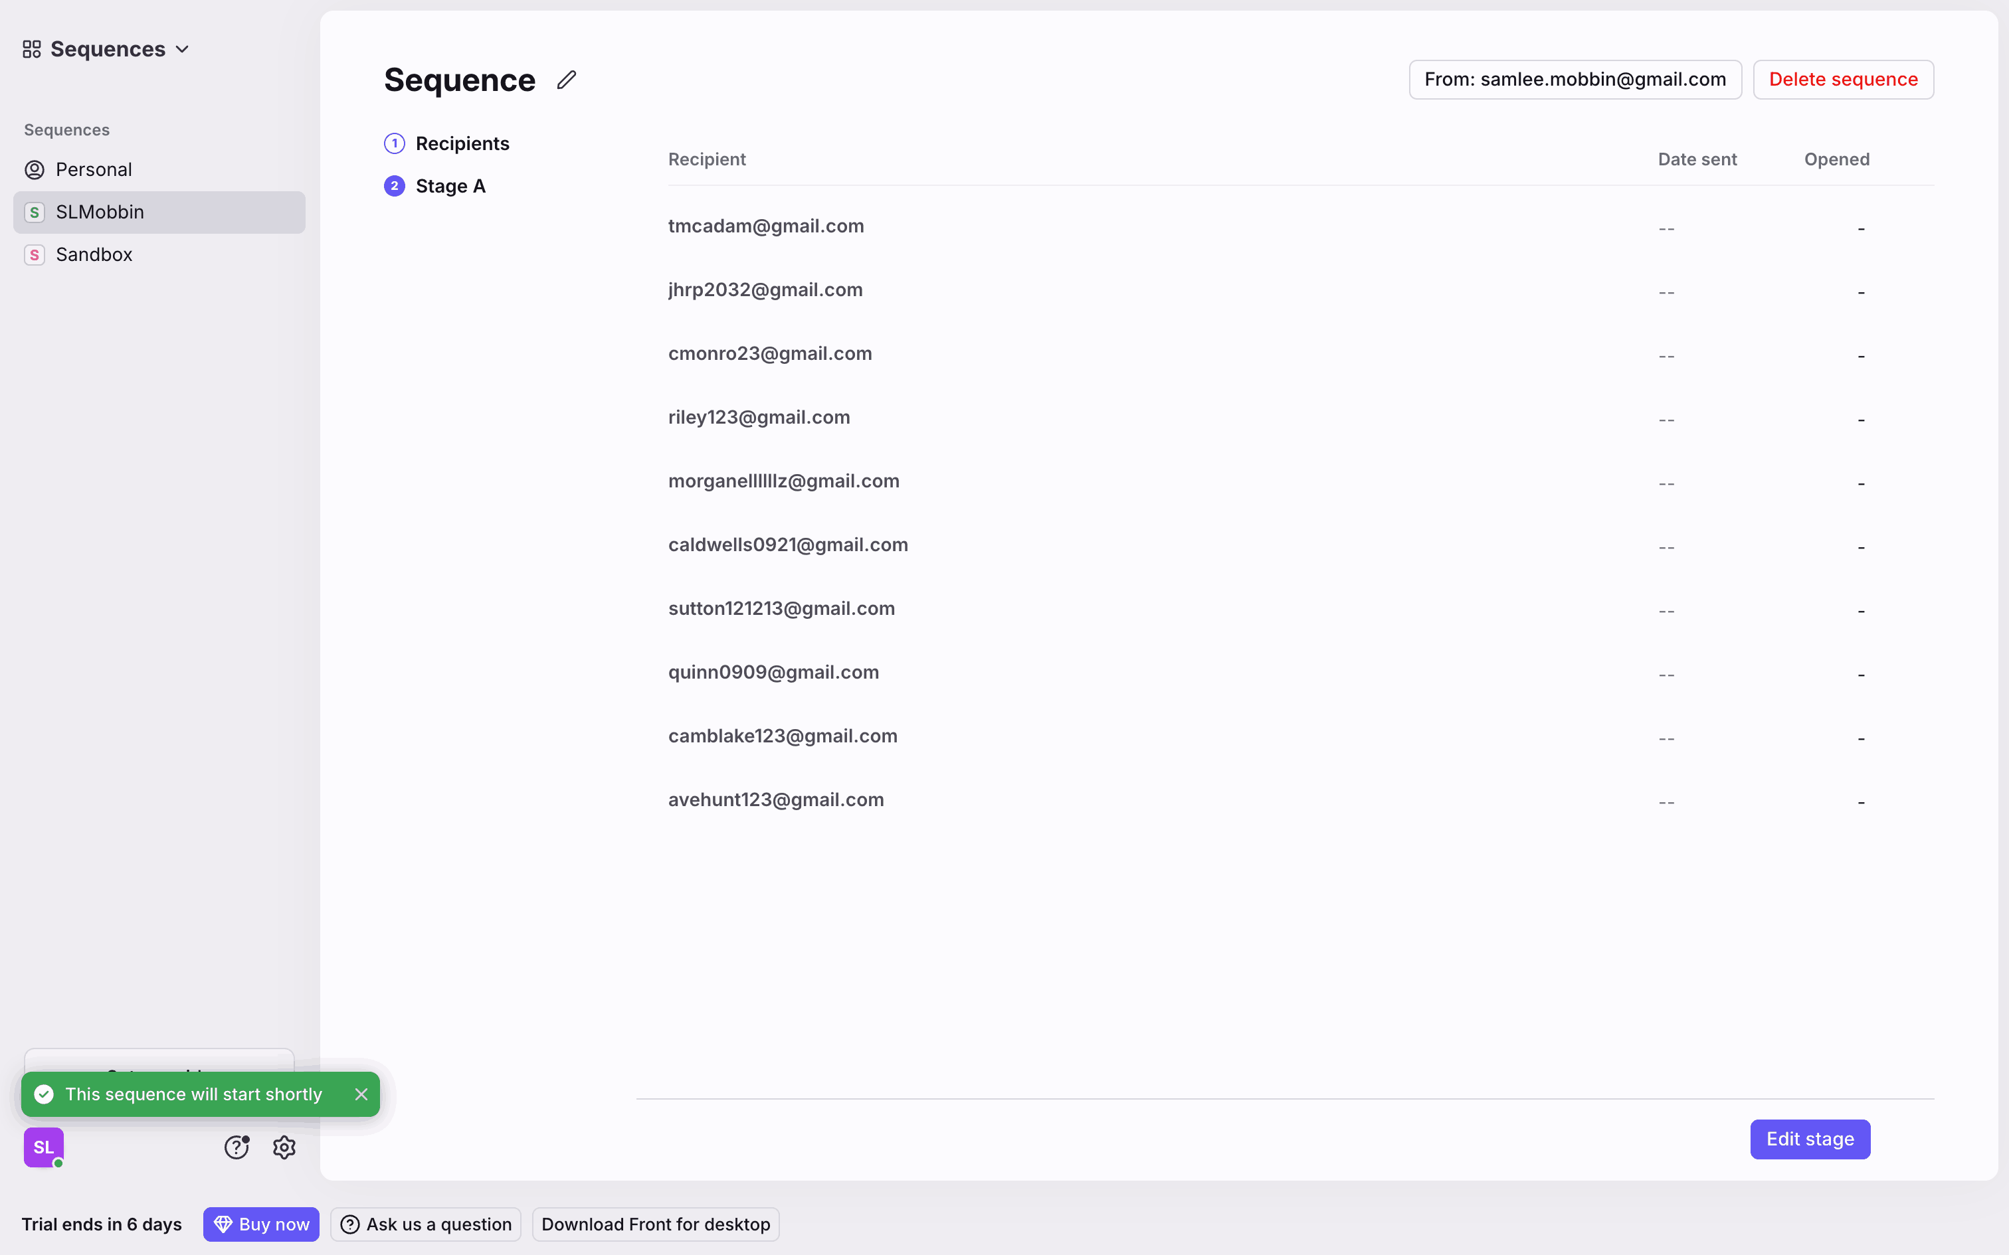
Task: Open the From sender email selector
Action: pos(1574,80)
